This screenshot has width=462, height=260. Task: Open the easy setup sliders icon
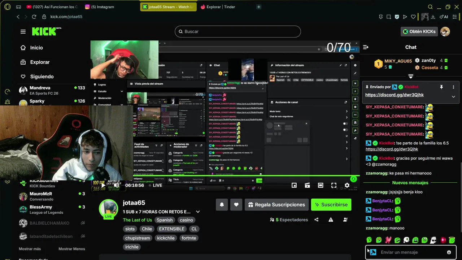[455, 17]
